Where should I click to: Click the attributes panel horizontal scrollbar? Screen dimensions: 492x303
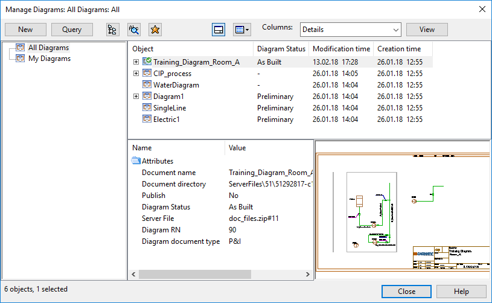point(194,274)
